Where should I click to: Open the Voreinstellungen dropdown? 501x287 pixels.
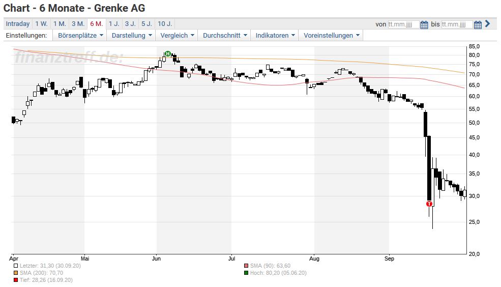331,36
